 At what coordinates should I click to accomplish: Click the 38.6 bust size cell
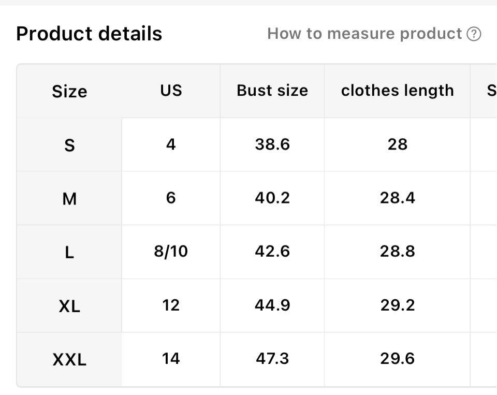tap(272, 144)
